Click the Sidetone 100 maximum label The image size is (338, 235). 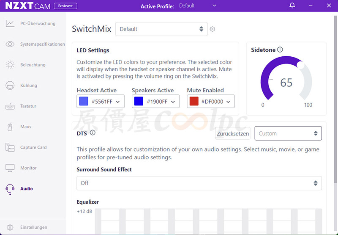308,105
